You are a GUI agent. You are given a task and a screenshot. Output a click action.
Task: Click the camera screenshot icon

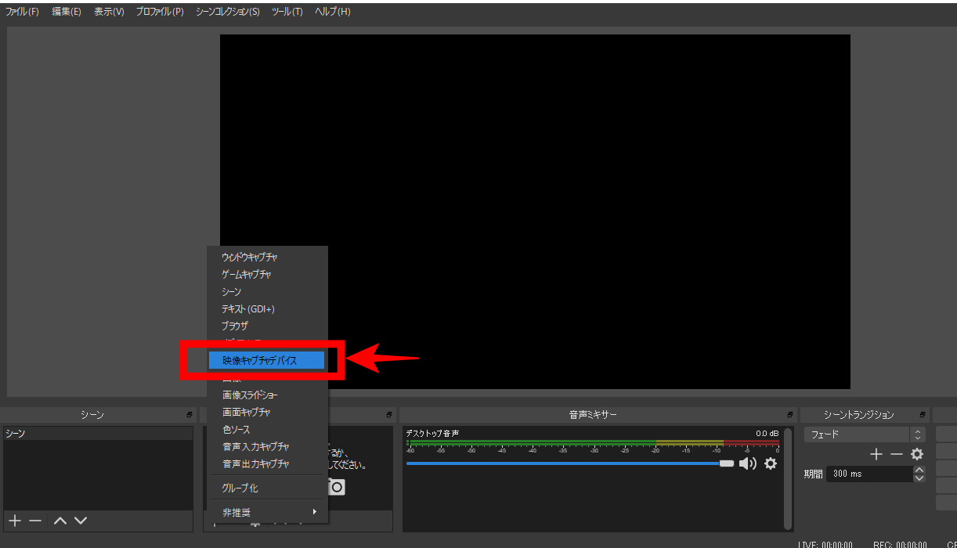337,487
